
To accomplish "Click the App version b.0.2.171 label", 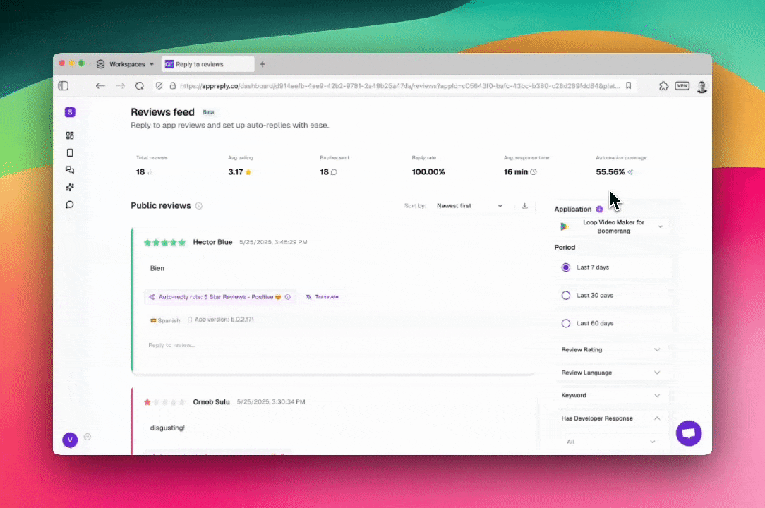I will coord(221,320).
